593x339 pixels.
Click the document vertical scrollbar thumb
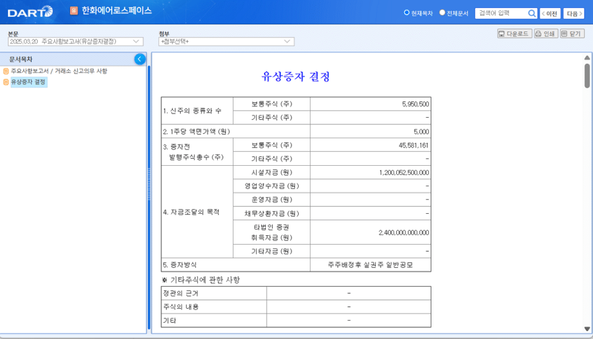tap(587, 76)
